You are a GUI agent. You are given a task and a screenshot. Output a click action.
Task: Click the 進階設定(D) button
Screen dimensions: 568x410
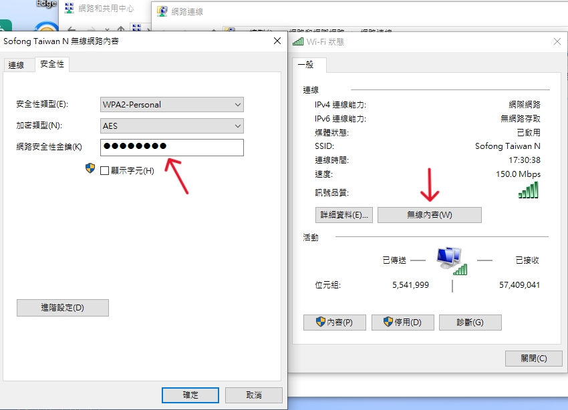(63, 308)
